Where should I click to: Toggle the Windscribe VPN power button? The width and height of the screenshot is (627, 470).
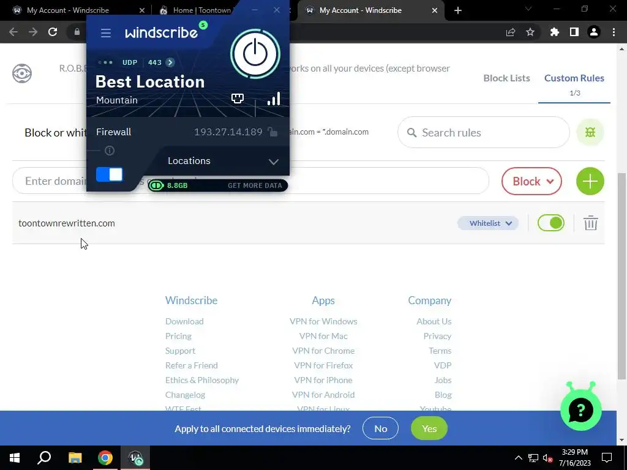(x=255, y=54)
